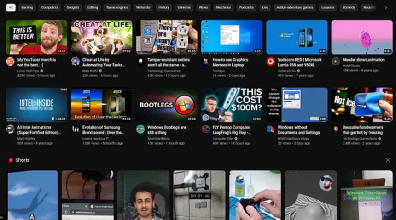Open channel avatar beside Graphics Memory video
This screenshot has width=396, height=220.
(x=205, y=62)
